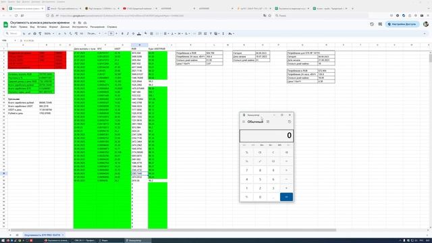Undo last action in Sheets toolbar

(x=24, y=34)
